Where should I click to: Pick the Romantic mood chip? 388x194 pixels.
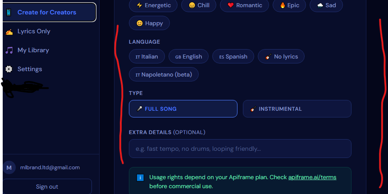[x=245, y=5]
